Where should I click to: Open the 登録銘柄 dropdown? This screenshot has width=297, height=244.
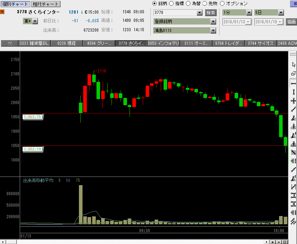(213, 22)
